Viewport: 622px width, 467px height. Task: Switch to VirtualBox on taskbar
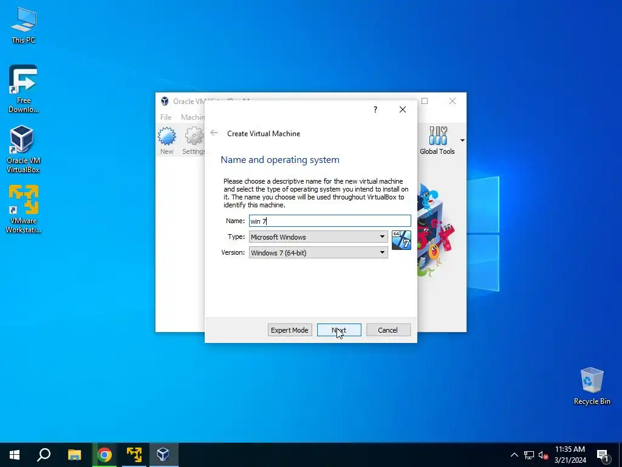(x=163, y=455)
